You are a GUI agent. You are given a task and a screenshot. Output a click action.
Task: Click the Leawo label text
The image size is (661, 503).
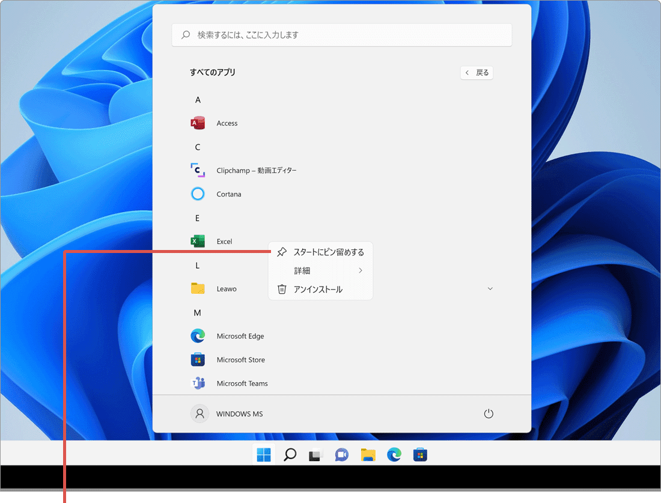point(227,289)
